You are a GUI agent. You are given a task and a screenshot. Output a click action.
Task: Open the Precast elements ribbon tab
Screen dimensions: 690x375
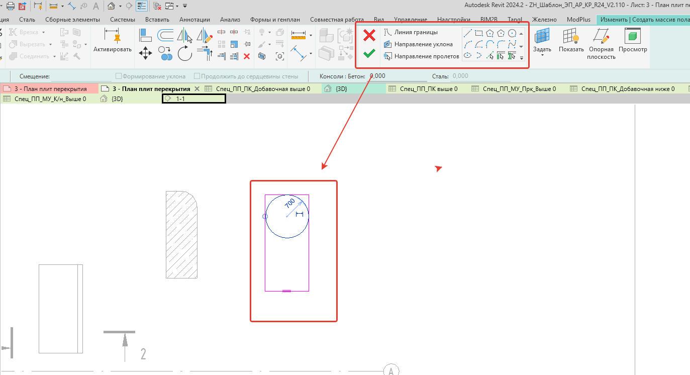coord(72,20)
